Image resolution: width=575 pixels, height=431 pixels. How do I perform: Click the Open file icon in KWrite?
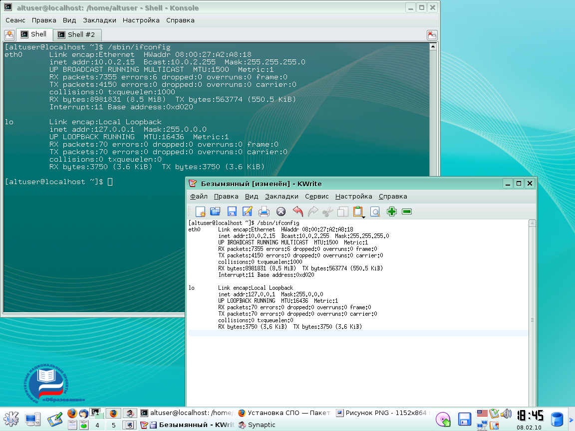[215, 212]
